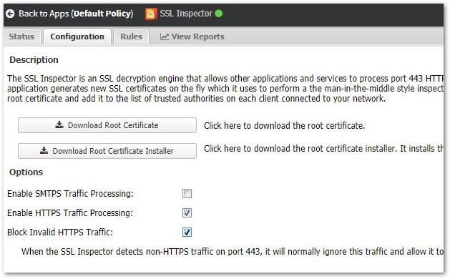Open the View Reports tab
Screen dimensions: 450x279
point(192,36)
